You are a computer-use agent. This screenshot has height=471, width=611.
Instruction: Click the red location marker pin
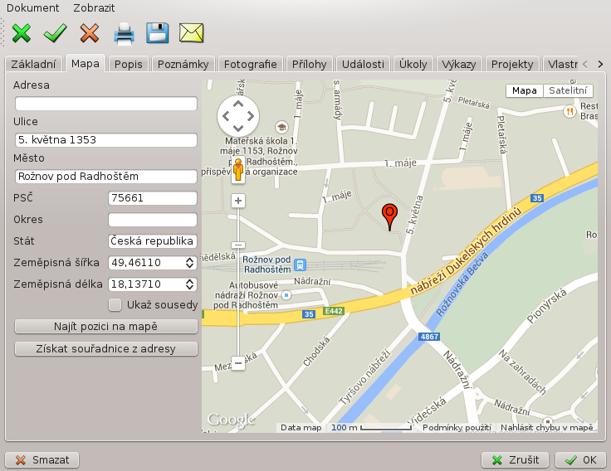coord(389,216)
